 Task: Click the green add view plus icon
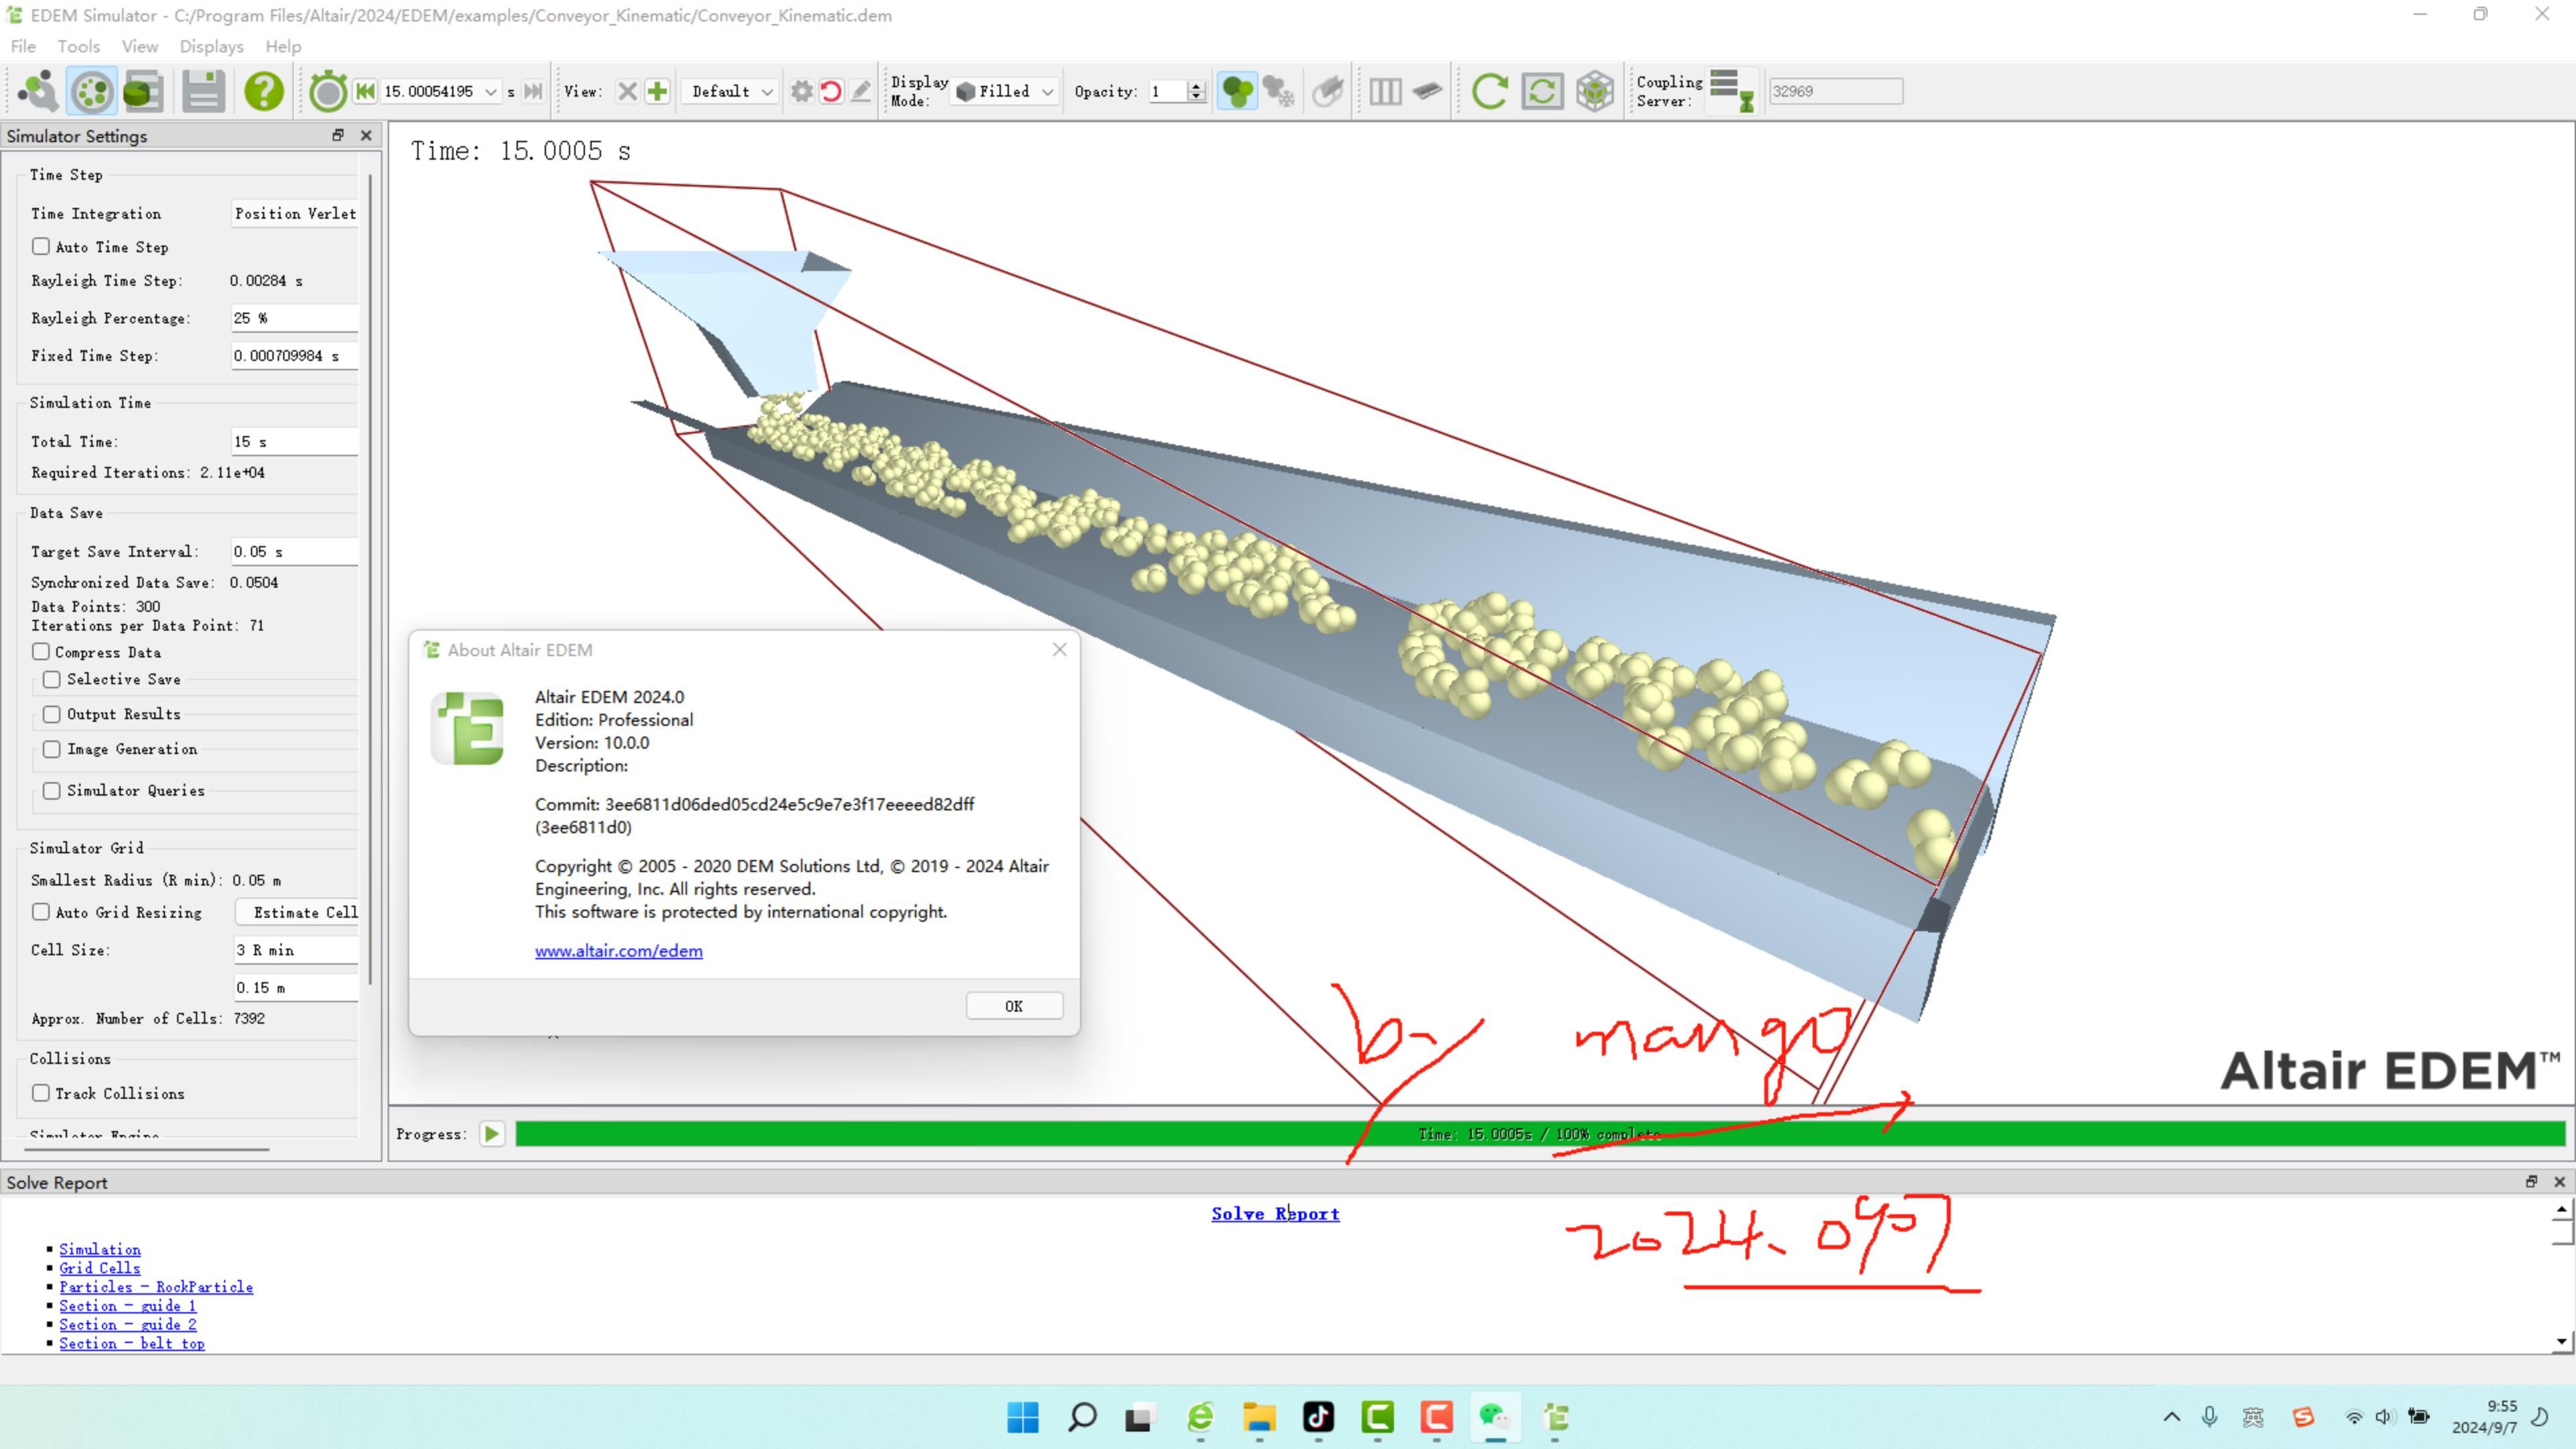(657, 91)
